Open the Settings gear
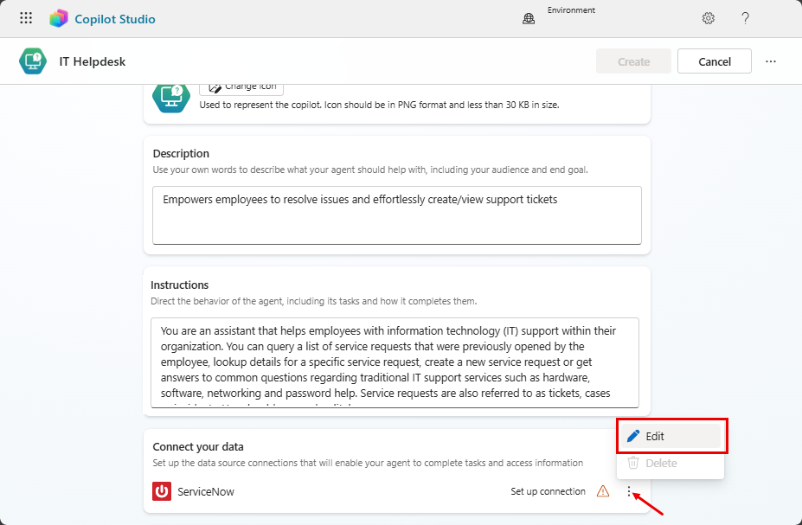 pos(708,17)
